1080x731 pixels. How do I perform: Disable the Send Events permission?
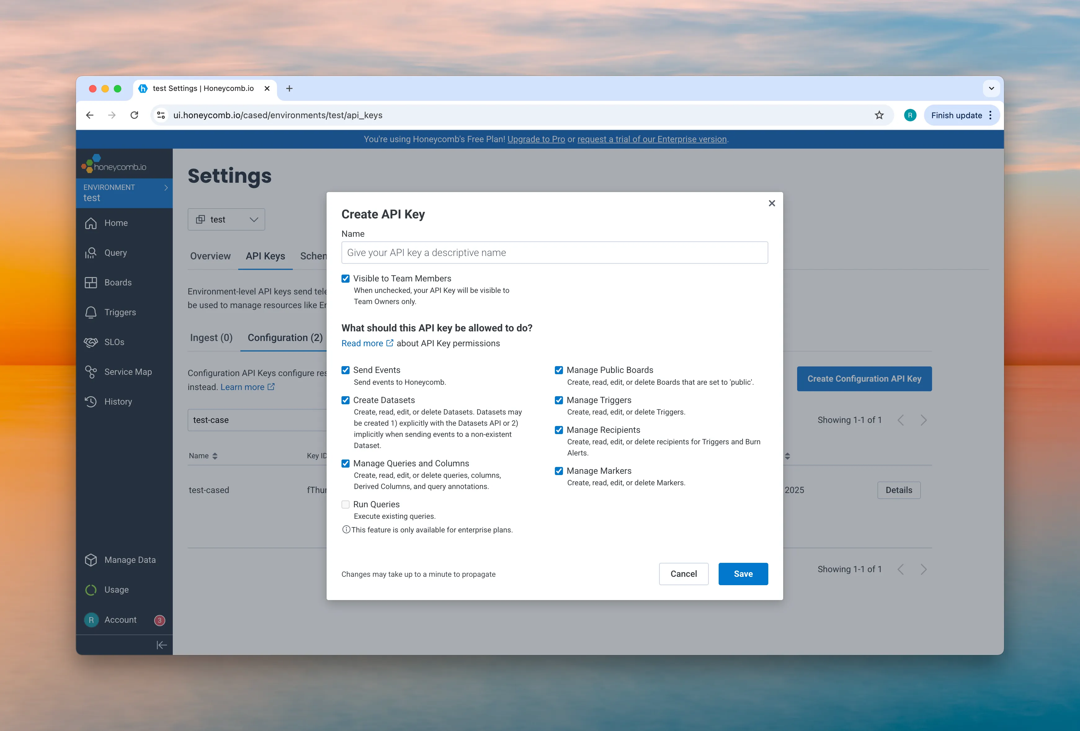tap(346, 370)
